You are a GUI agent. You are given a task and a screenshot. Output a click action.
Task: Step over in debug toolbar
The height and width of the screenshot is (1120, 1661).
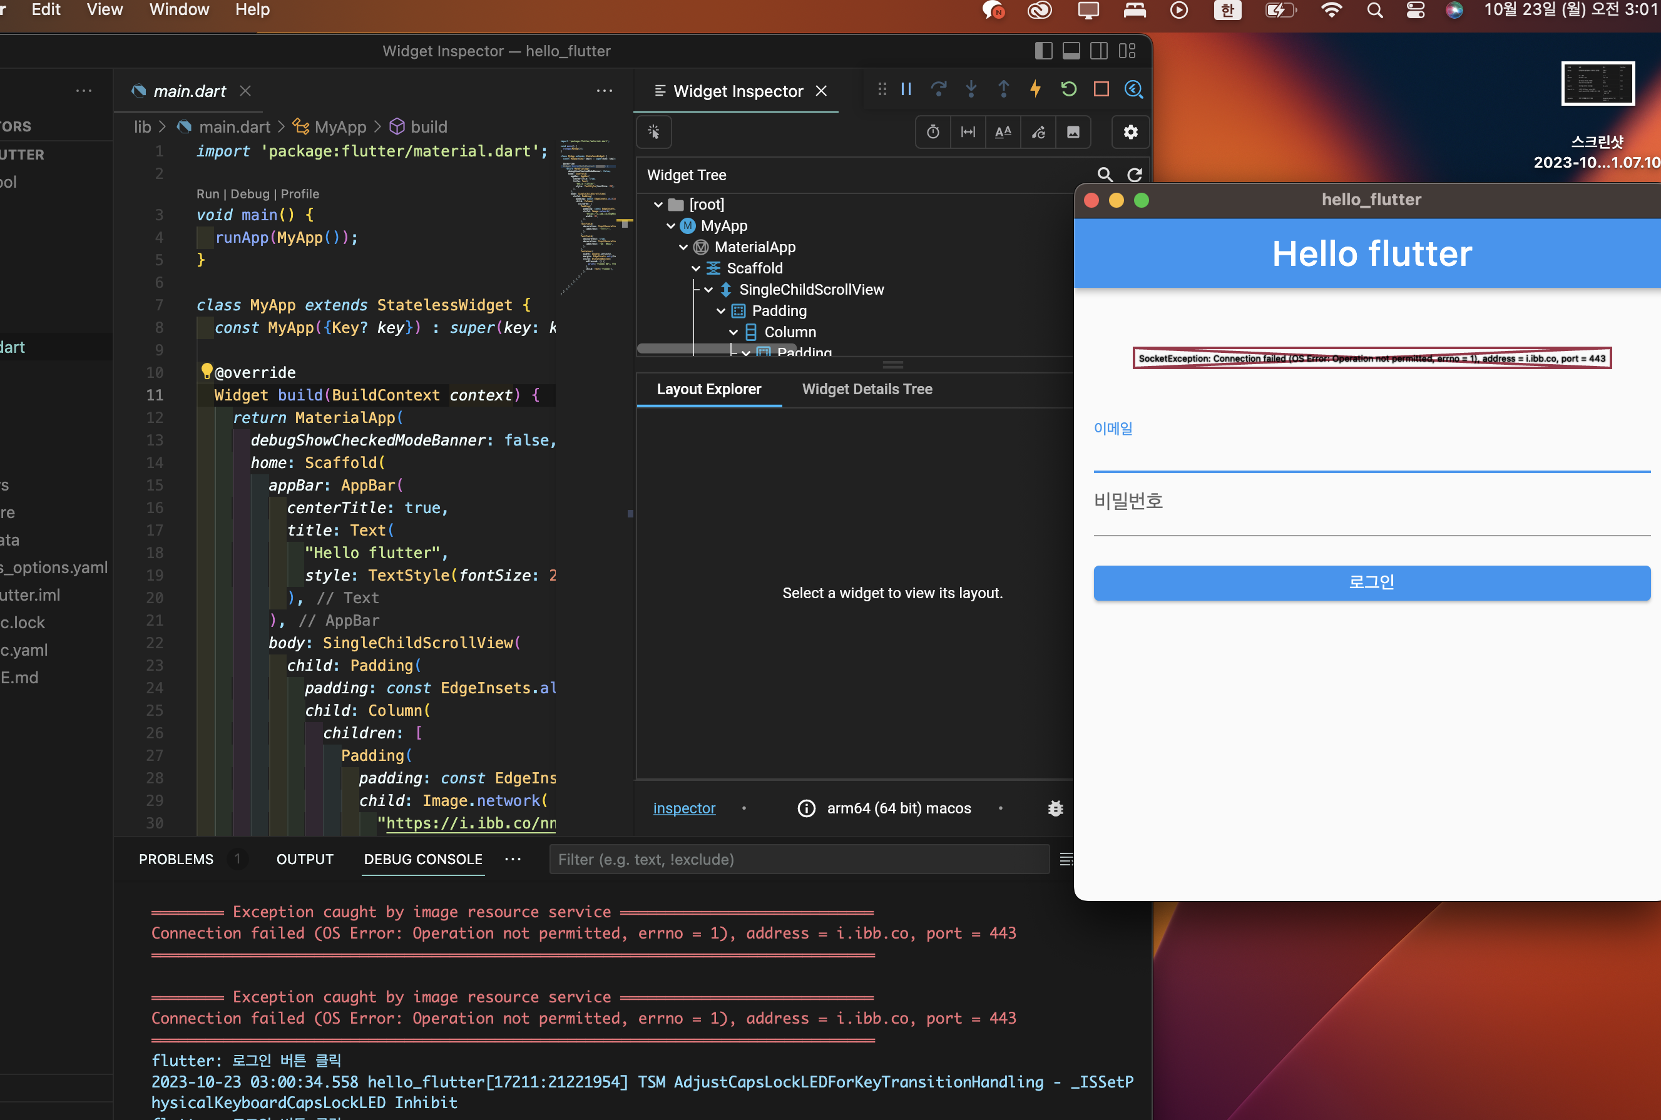click(939, 89)
